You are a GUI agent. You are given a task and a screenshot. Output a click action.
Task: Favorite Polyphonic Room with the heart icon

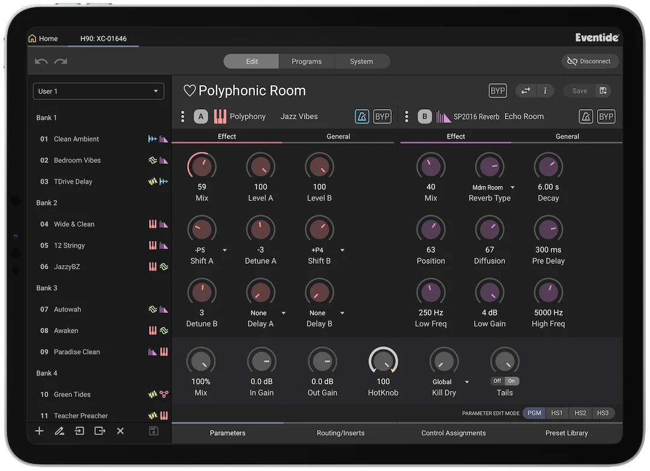pyautogui.click(x=190, y=90)
